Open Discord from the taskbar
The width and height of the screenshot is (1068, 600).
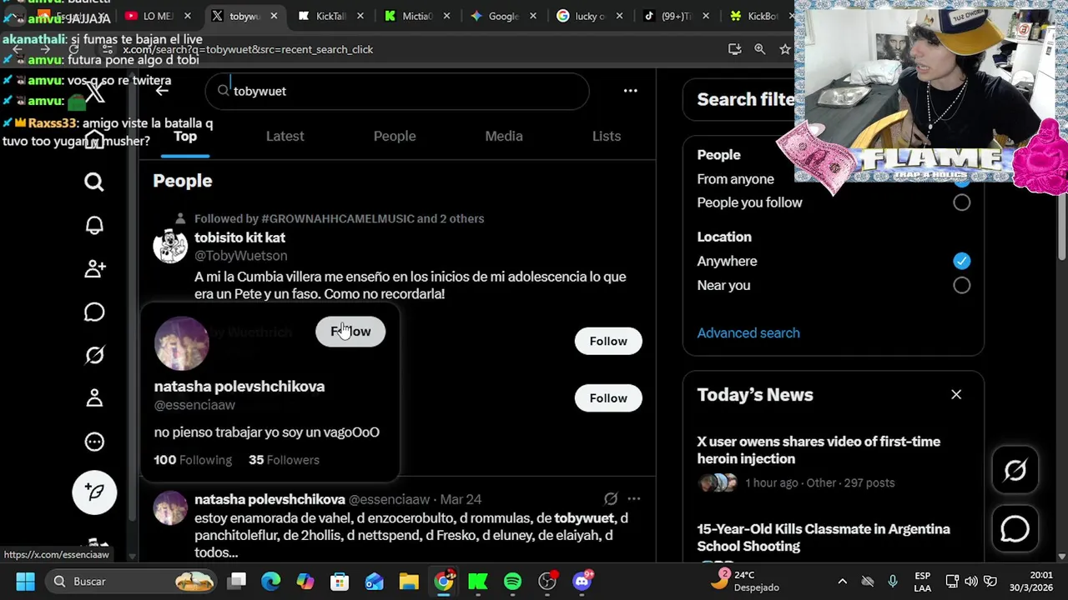pos(582,581)
